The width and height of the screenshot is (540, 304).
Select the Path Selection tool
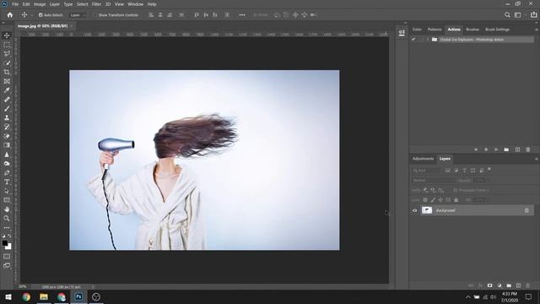coord(7,191)
